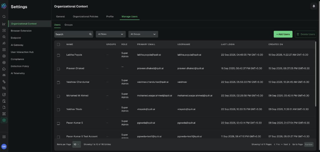Click the Go to Page number field
320x152 pixels.
click(309, 144)
